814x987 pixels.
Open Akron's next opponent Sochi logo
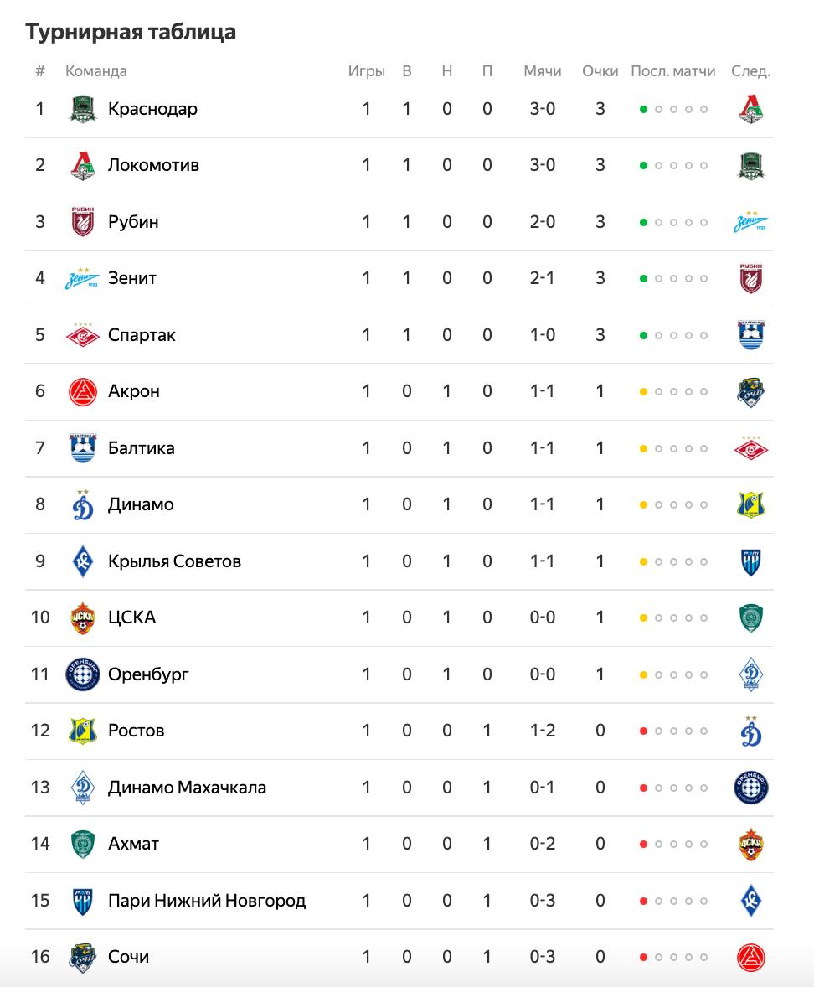pos(750,392)
